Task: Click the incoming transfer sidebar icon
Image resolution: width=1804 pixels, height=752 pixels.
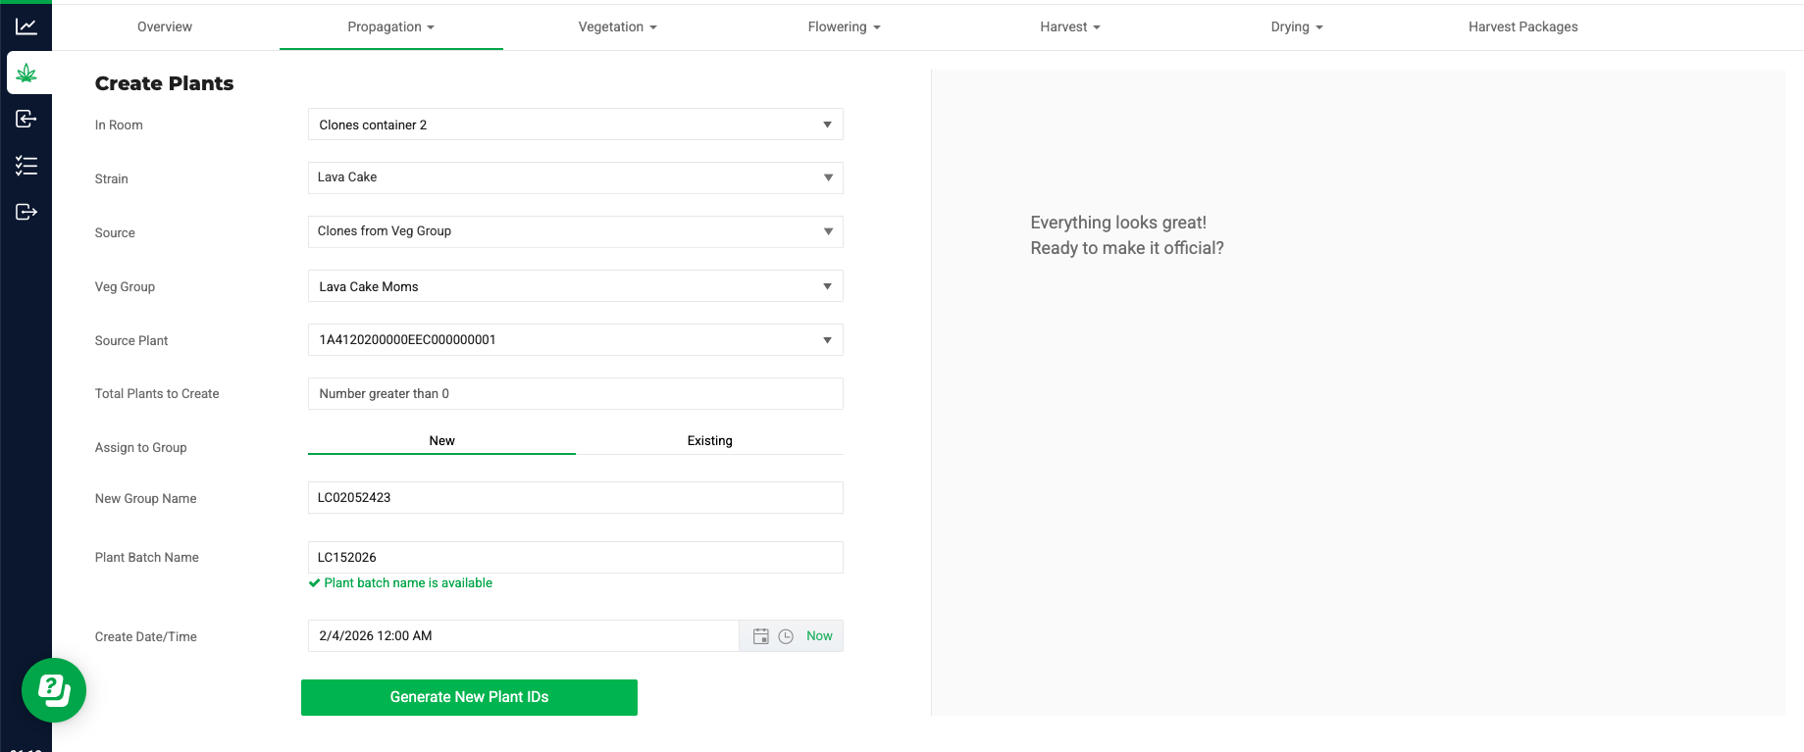Action: click(x=26, y=119)
